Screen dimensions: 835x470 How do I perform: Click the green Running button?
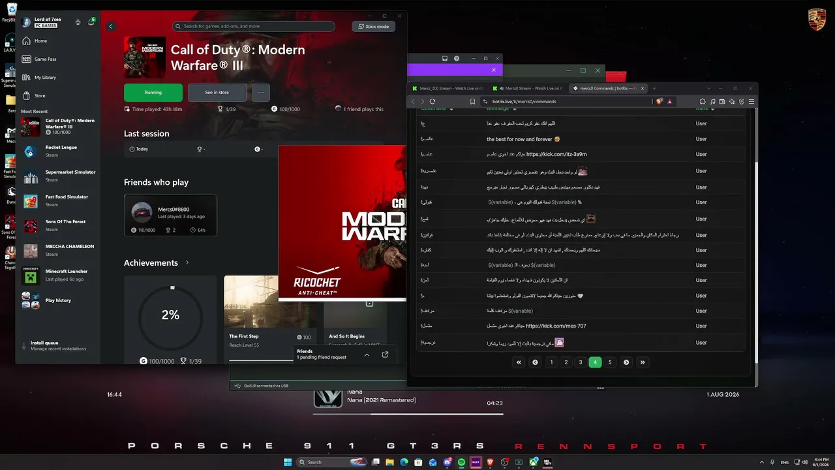pyautogui.click(x=153, y=93)
